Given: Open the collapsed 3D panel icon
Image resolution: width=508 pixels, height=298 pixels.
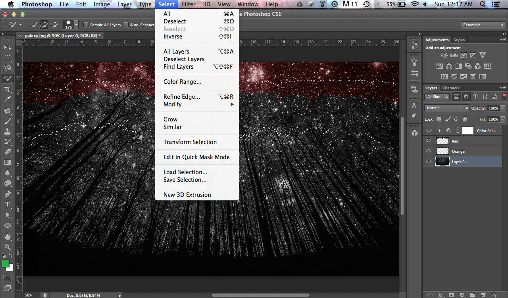Looking at the screenshot, I should coord(414,133).
